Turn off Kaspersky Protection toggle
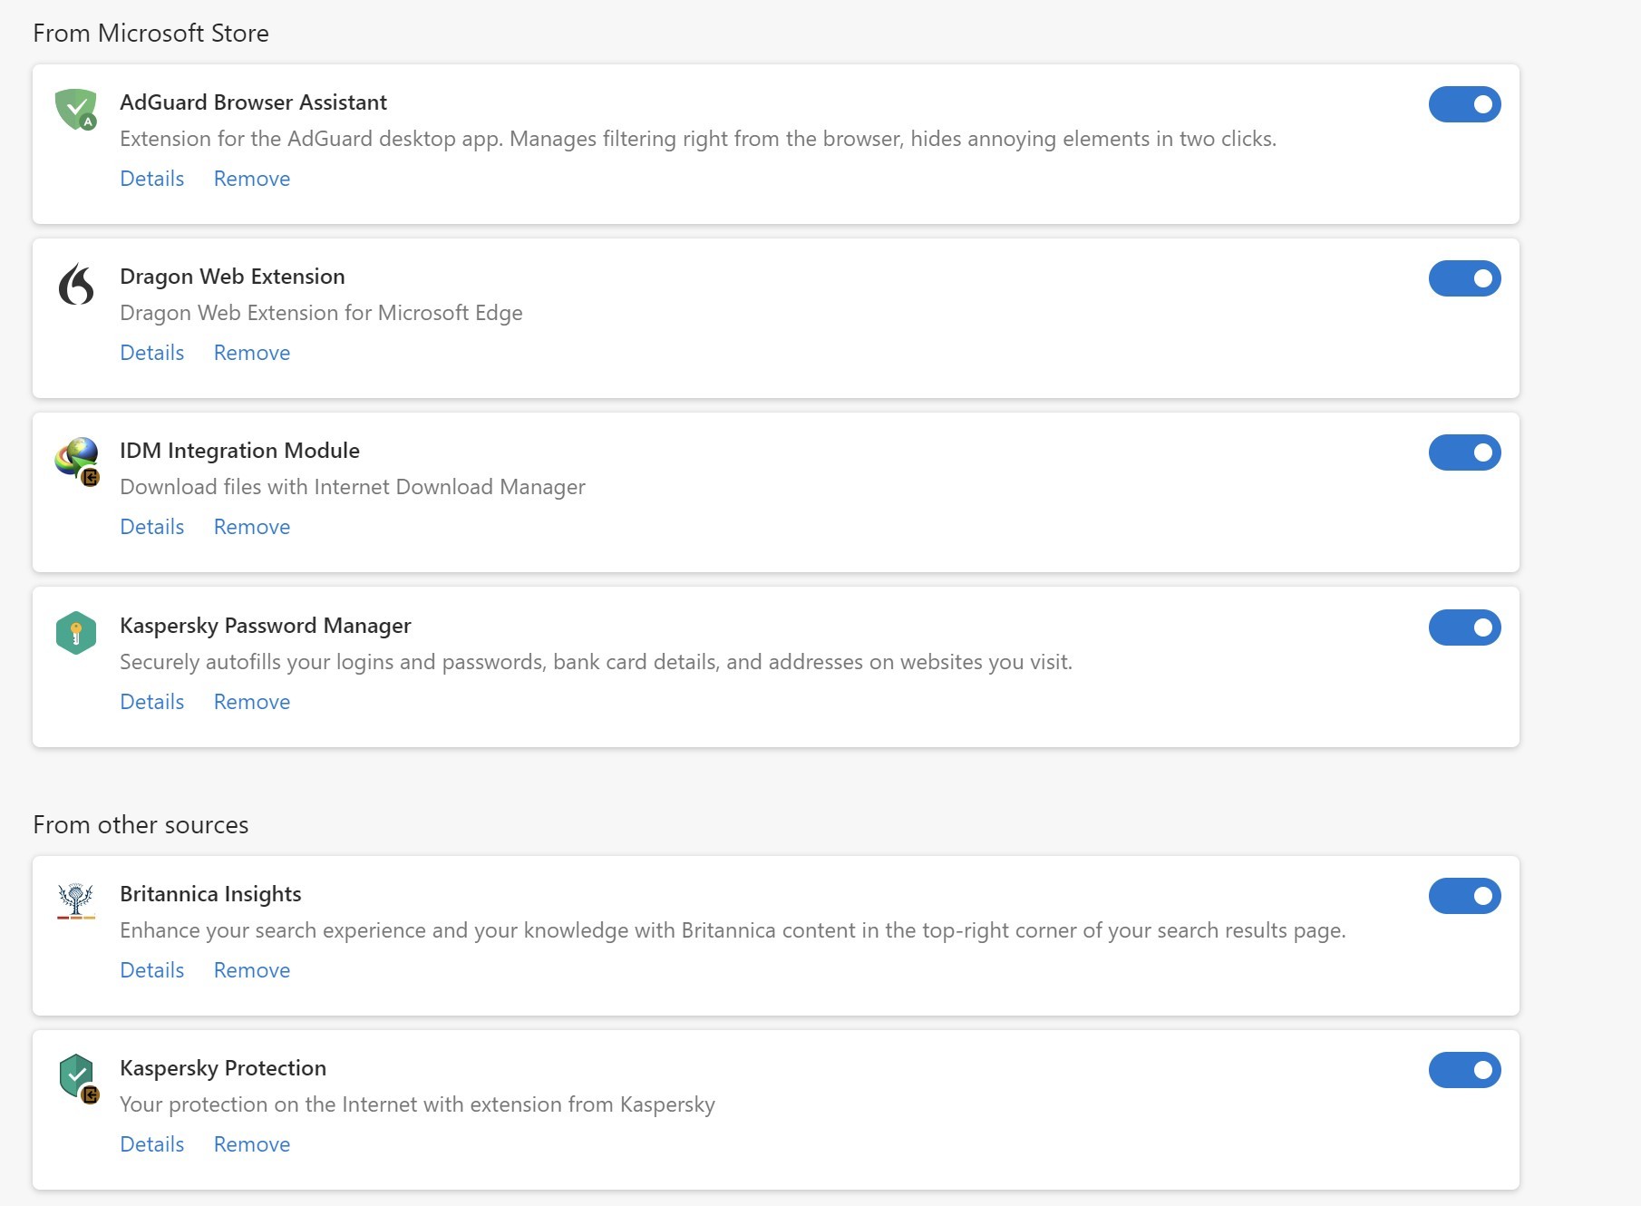The image size is (1641, 1206). (x=1464, y=1070)
